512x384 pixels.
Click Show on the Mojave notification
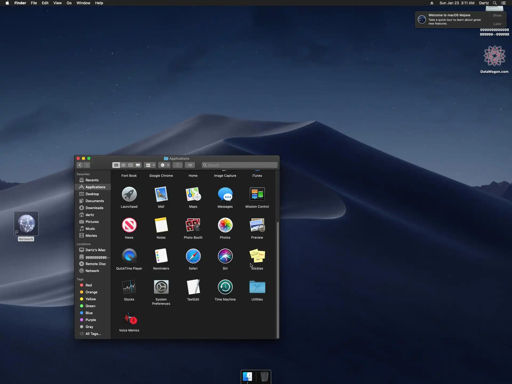pyautogui.click(x=497, y=15)
